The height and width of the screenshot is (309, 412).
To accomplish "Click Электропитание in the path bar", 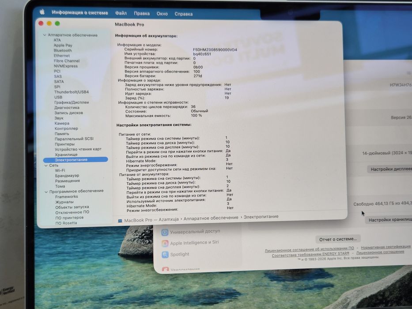I will (x=261, y=217).
